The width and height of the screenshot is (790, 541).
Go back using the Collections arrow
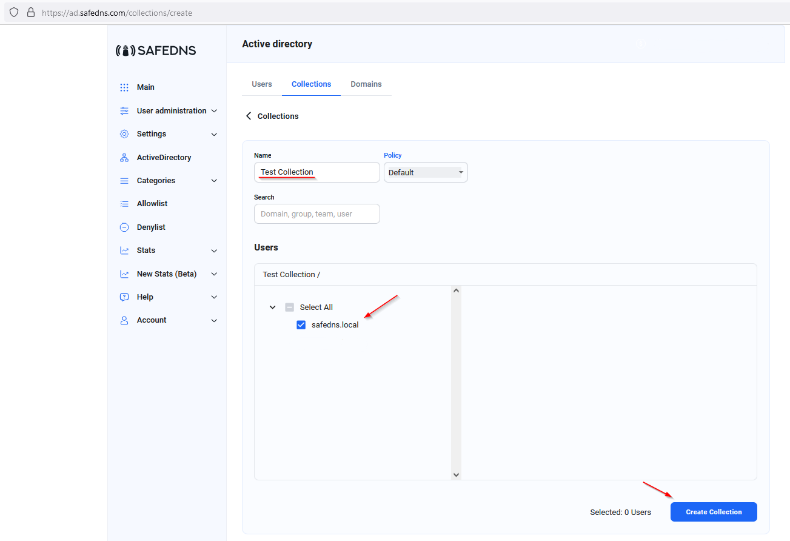click(x=248, y=116)
